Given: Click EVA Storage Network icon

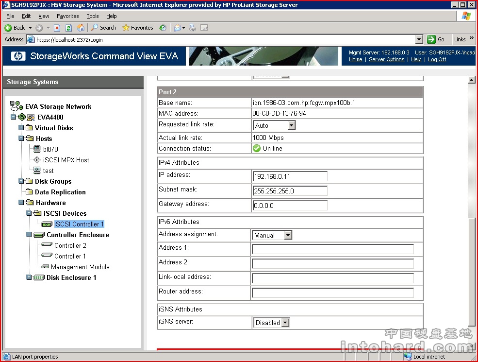Looking at the screenshot, I should tap(16, 106).
